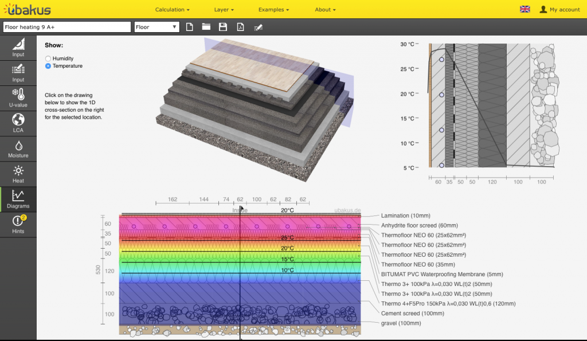Save project using the floppy disk icon
The image size is (587, 341).
[x=223, y=27]
